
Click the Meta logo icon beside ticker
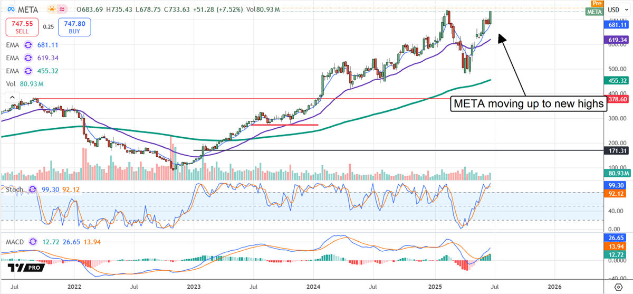[10, 10]
